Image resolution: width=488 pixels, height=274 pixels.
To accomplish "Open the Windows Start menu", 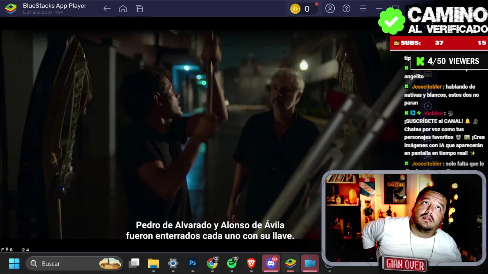I will click(14, 263).
